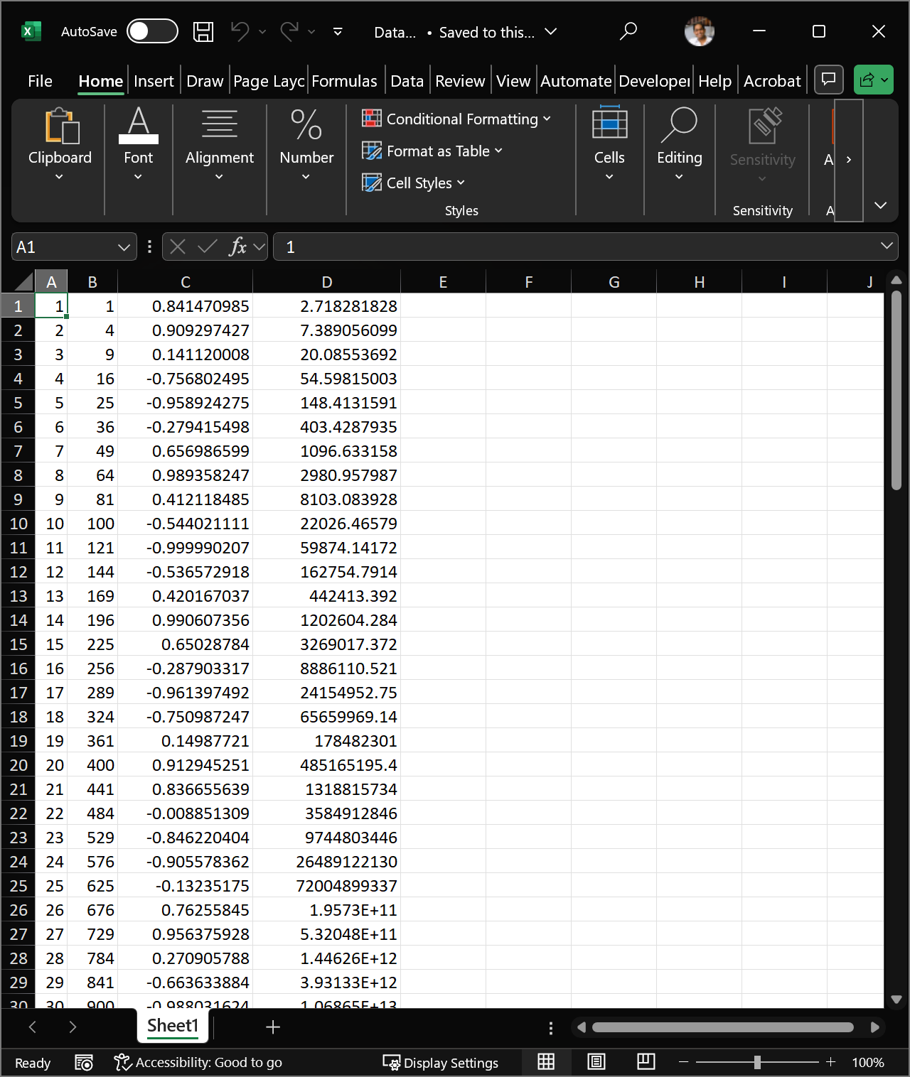
Task: Select Normal view in status bar
Action: pyautogui.click(x=546, y=1062)
